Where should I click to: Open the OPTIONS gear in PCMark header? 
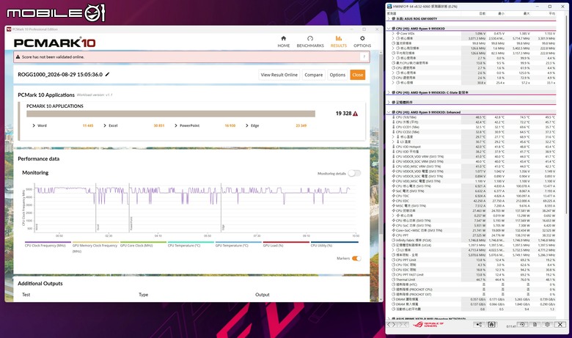pos(362,42)
